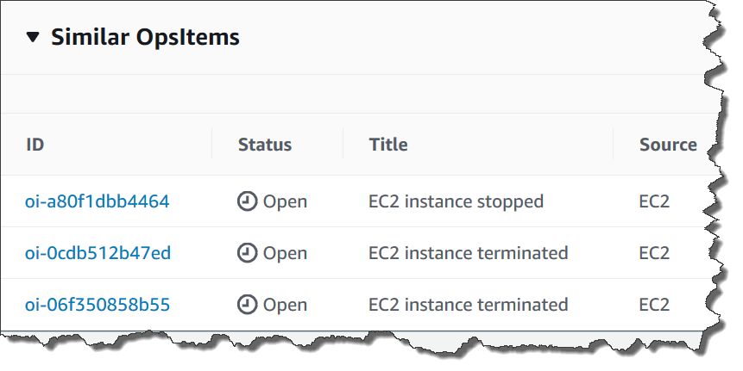Select title cell in oi-06f350858b55 row
The image size is (743, 371).
click(x=468, y=305)
